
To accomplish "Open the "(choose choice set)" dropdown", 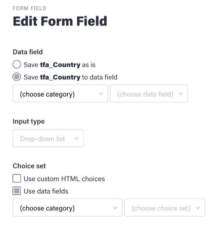I will [x=165, y=208].
